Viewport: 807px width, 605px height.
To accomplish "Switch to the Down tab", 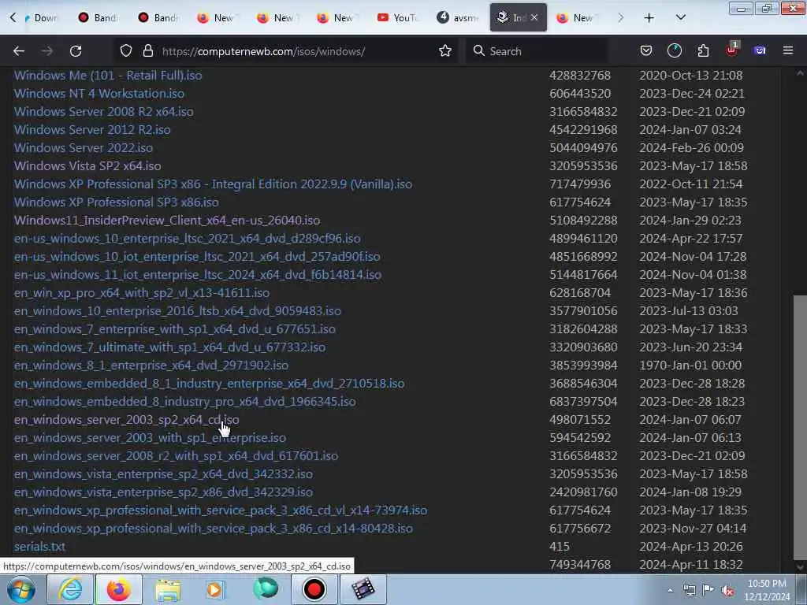I will tap(41, 18).
